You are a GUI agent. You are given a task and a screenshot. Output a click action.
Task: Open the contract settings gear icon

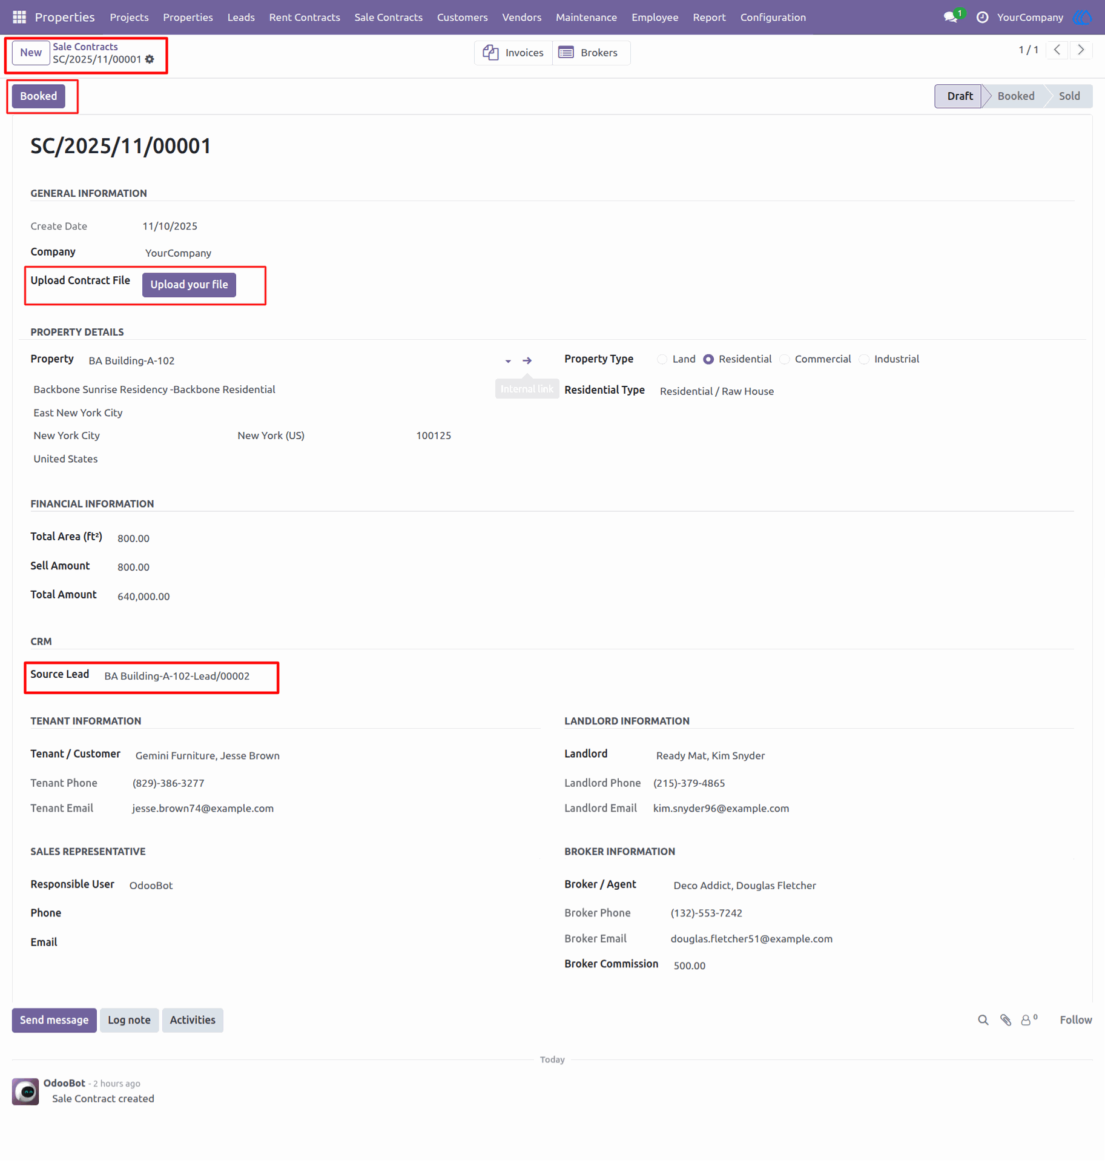point(150,59)
